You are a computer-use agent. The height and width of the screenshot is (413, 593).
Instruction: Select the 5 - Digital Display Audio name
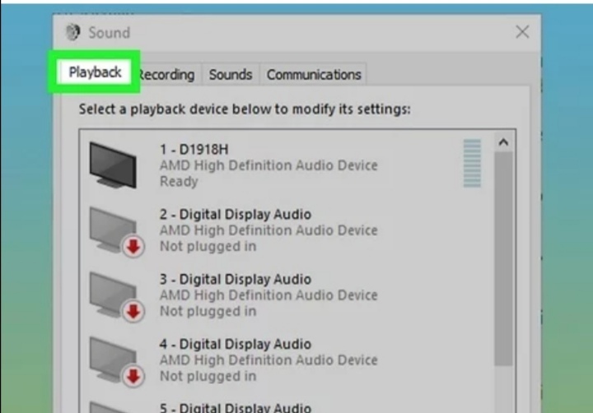tap(236, 408)
